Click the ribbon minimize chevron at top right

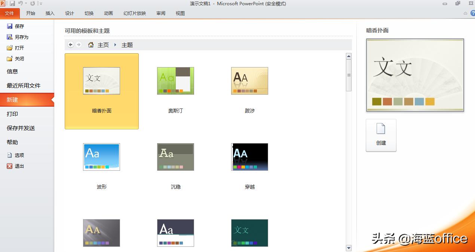(465, 13)
